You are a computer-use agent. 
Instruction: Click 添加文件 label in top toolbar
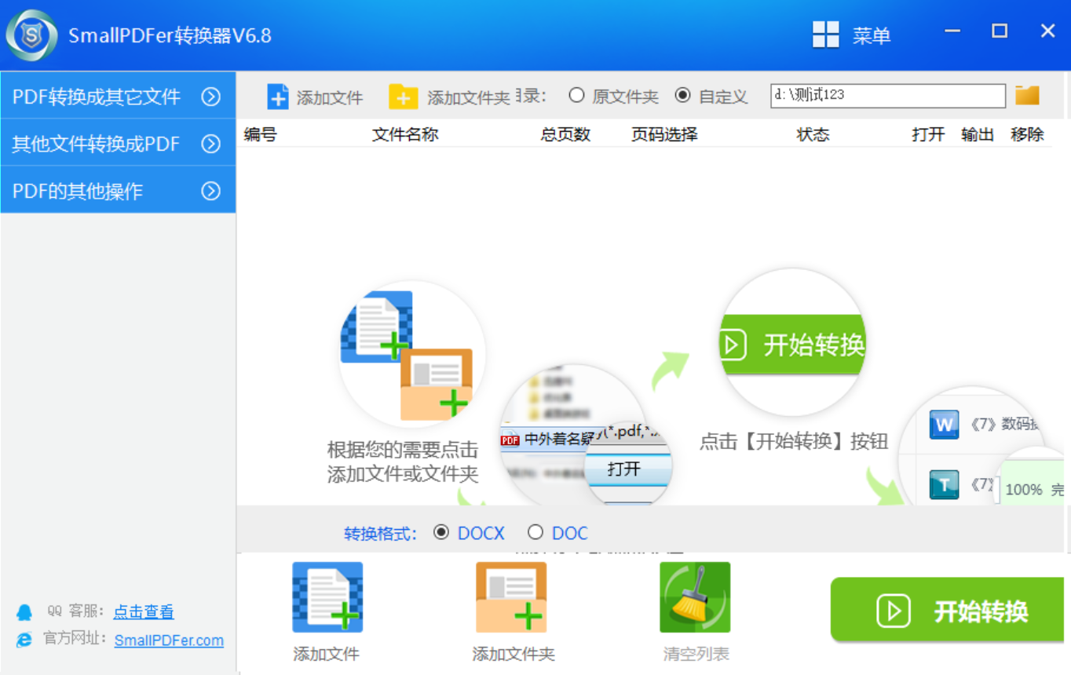pos(330,97)
